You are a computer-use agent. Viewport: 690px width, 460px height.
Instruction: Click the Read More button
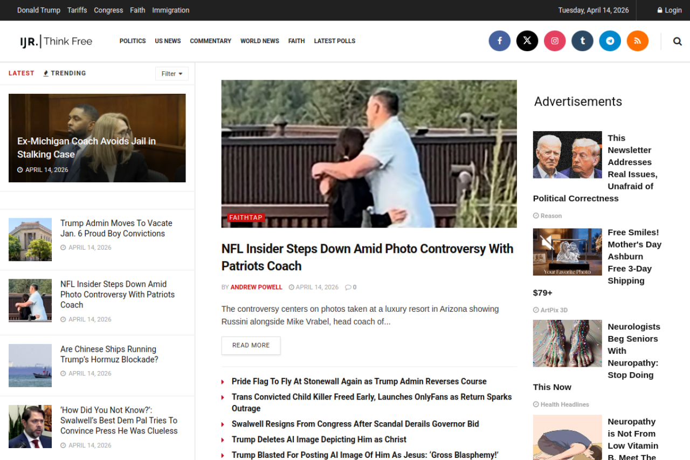click(x=251, y=346)
